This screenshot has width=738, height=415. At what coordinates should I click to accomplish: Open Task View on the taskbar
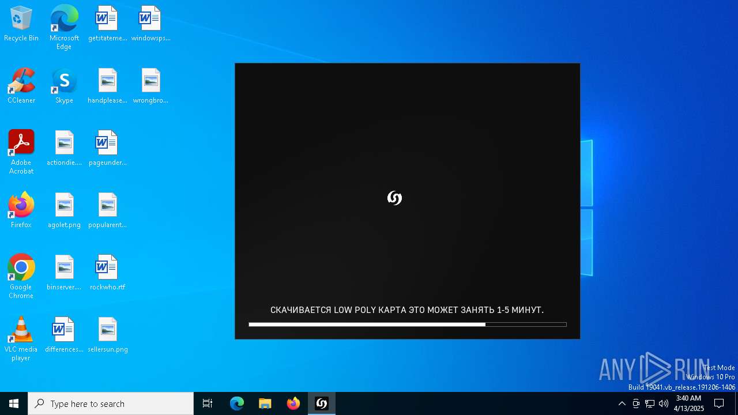coord(208,403)
